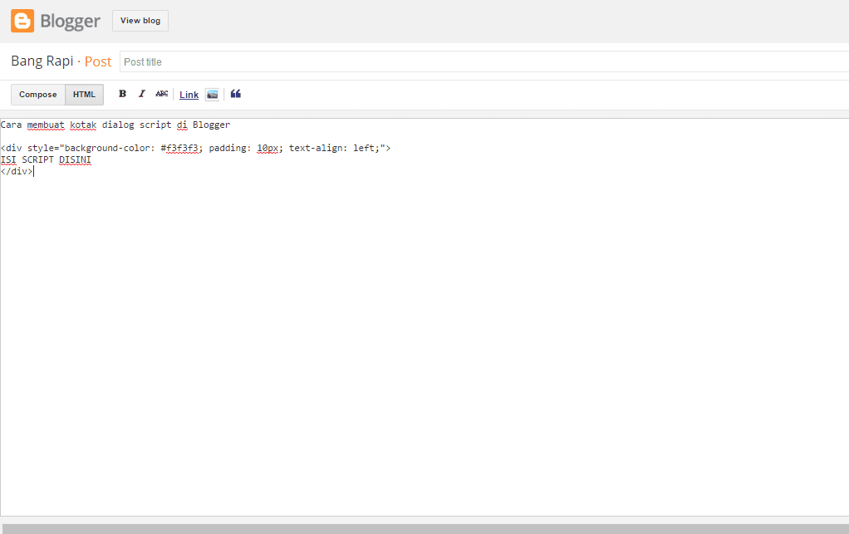Insert a blockquote
This screenshot has width=849, height=534.
pos(236,94)
